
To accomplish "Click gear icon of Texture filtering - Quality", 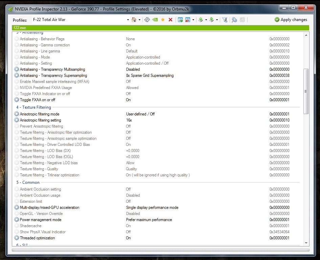I will [x=17, y=169].
